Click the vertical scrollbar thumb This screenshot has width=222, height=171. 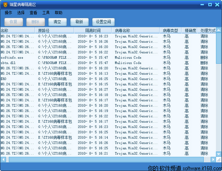click(218, 48)
